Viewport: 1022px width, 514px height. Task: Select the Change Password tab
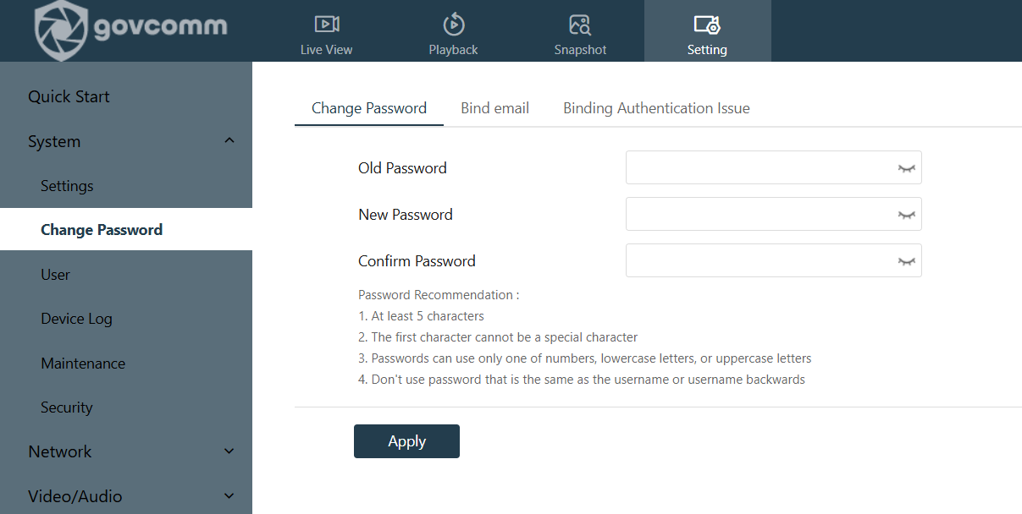coord(369,108)
